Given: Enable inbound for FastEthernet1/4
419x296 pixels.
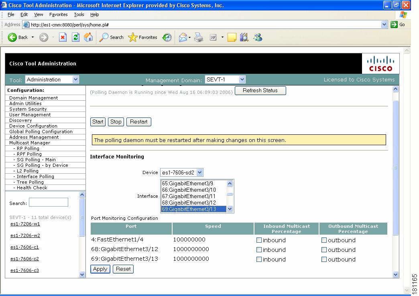Looking at the screenshot, I should pyautogui.click(x=259, y=240).
